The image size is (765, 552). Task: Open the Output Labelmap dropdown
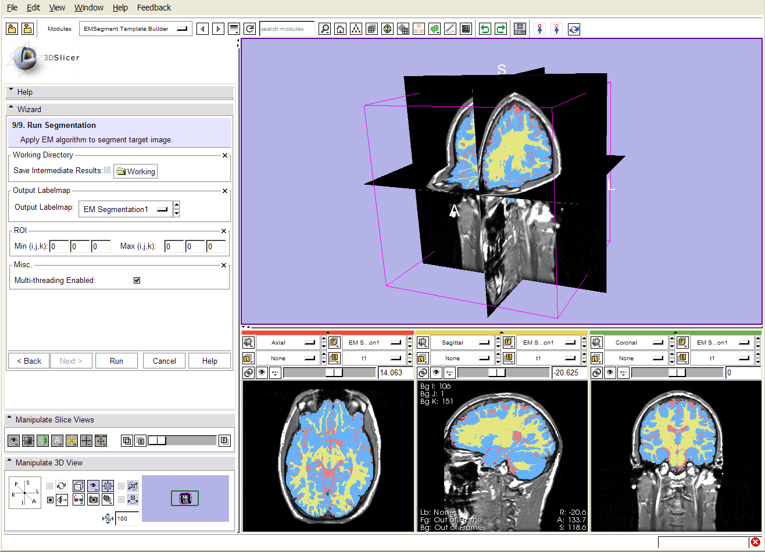(125, 209)
